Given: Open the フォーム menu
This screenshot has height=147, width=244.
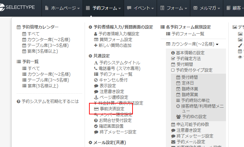Looking at the screenshot, I should pyautogui.click(x=174, y=8).
